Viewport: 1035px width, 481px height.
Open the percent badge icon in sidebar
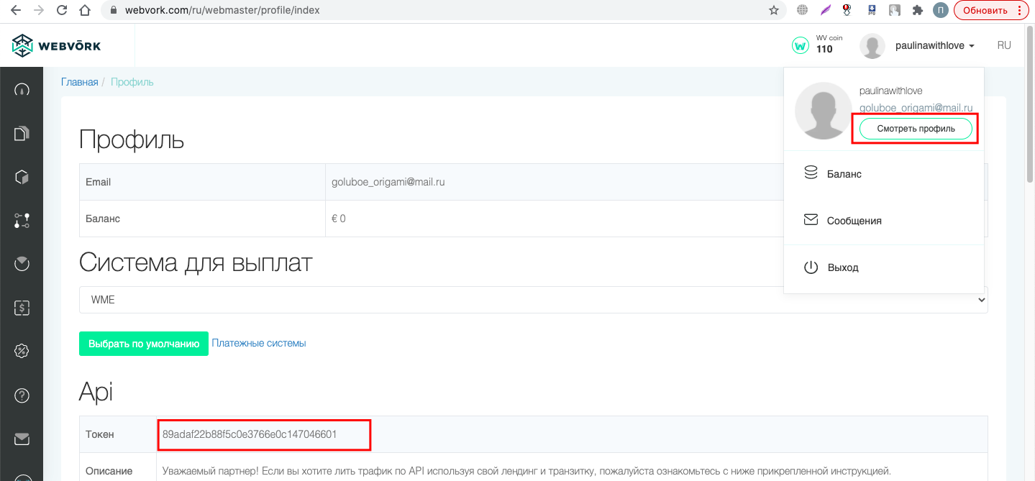point(22,352)
